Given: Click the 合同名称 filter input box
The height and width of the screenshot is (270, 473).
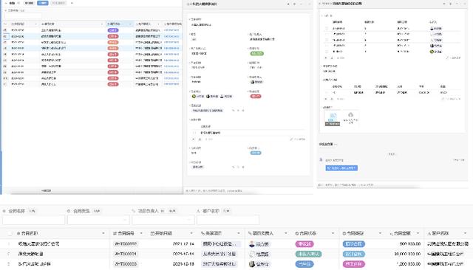Looking at the screenshot, I should click(x=33, y=220).
